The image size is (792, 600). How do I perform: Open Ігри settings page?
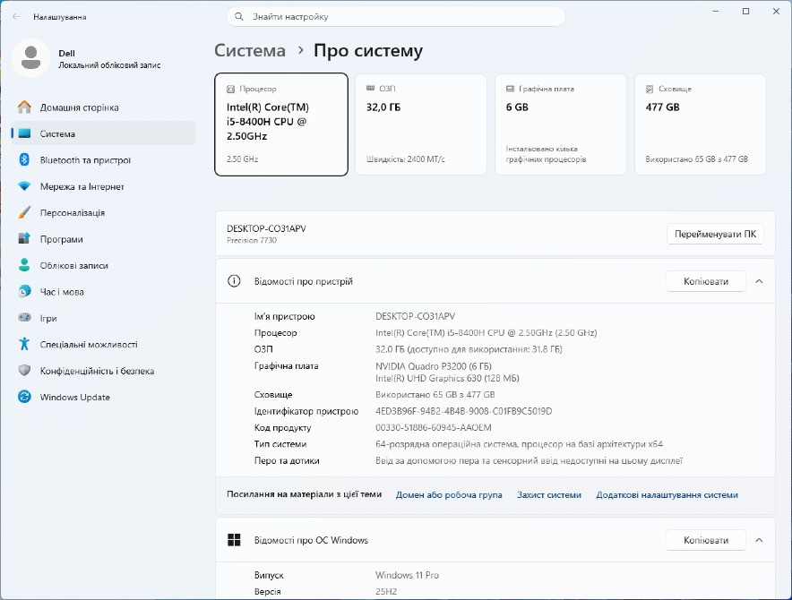(x=104, y=318)
